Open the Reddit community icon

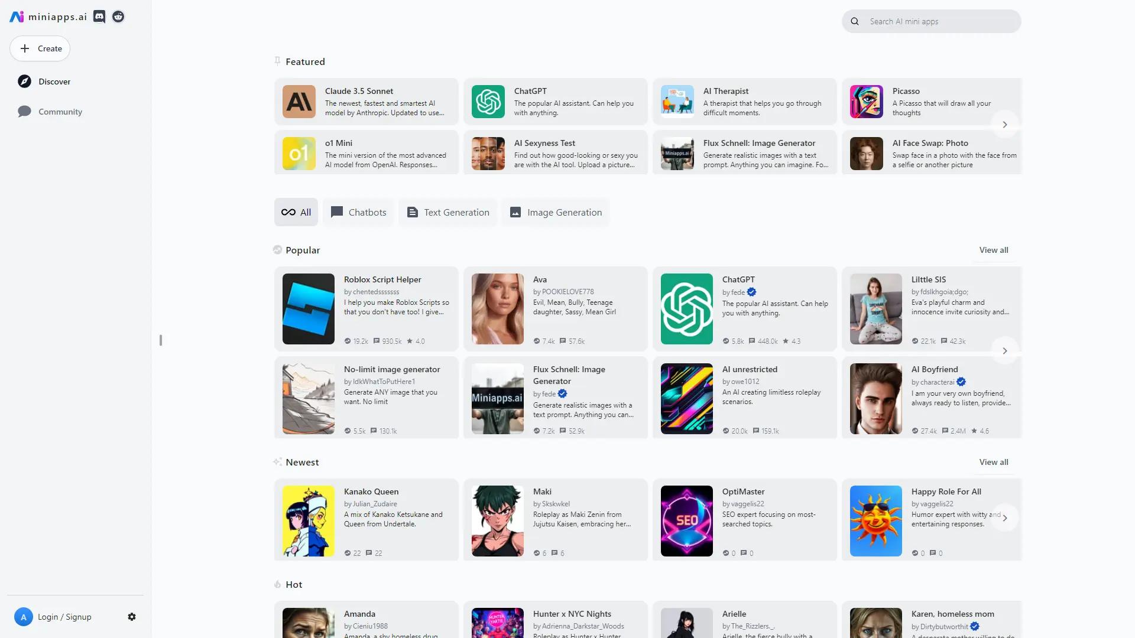[118, 17]
